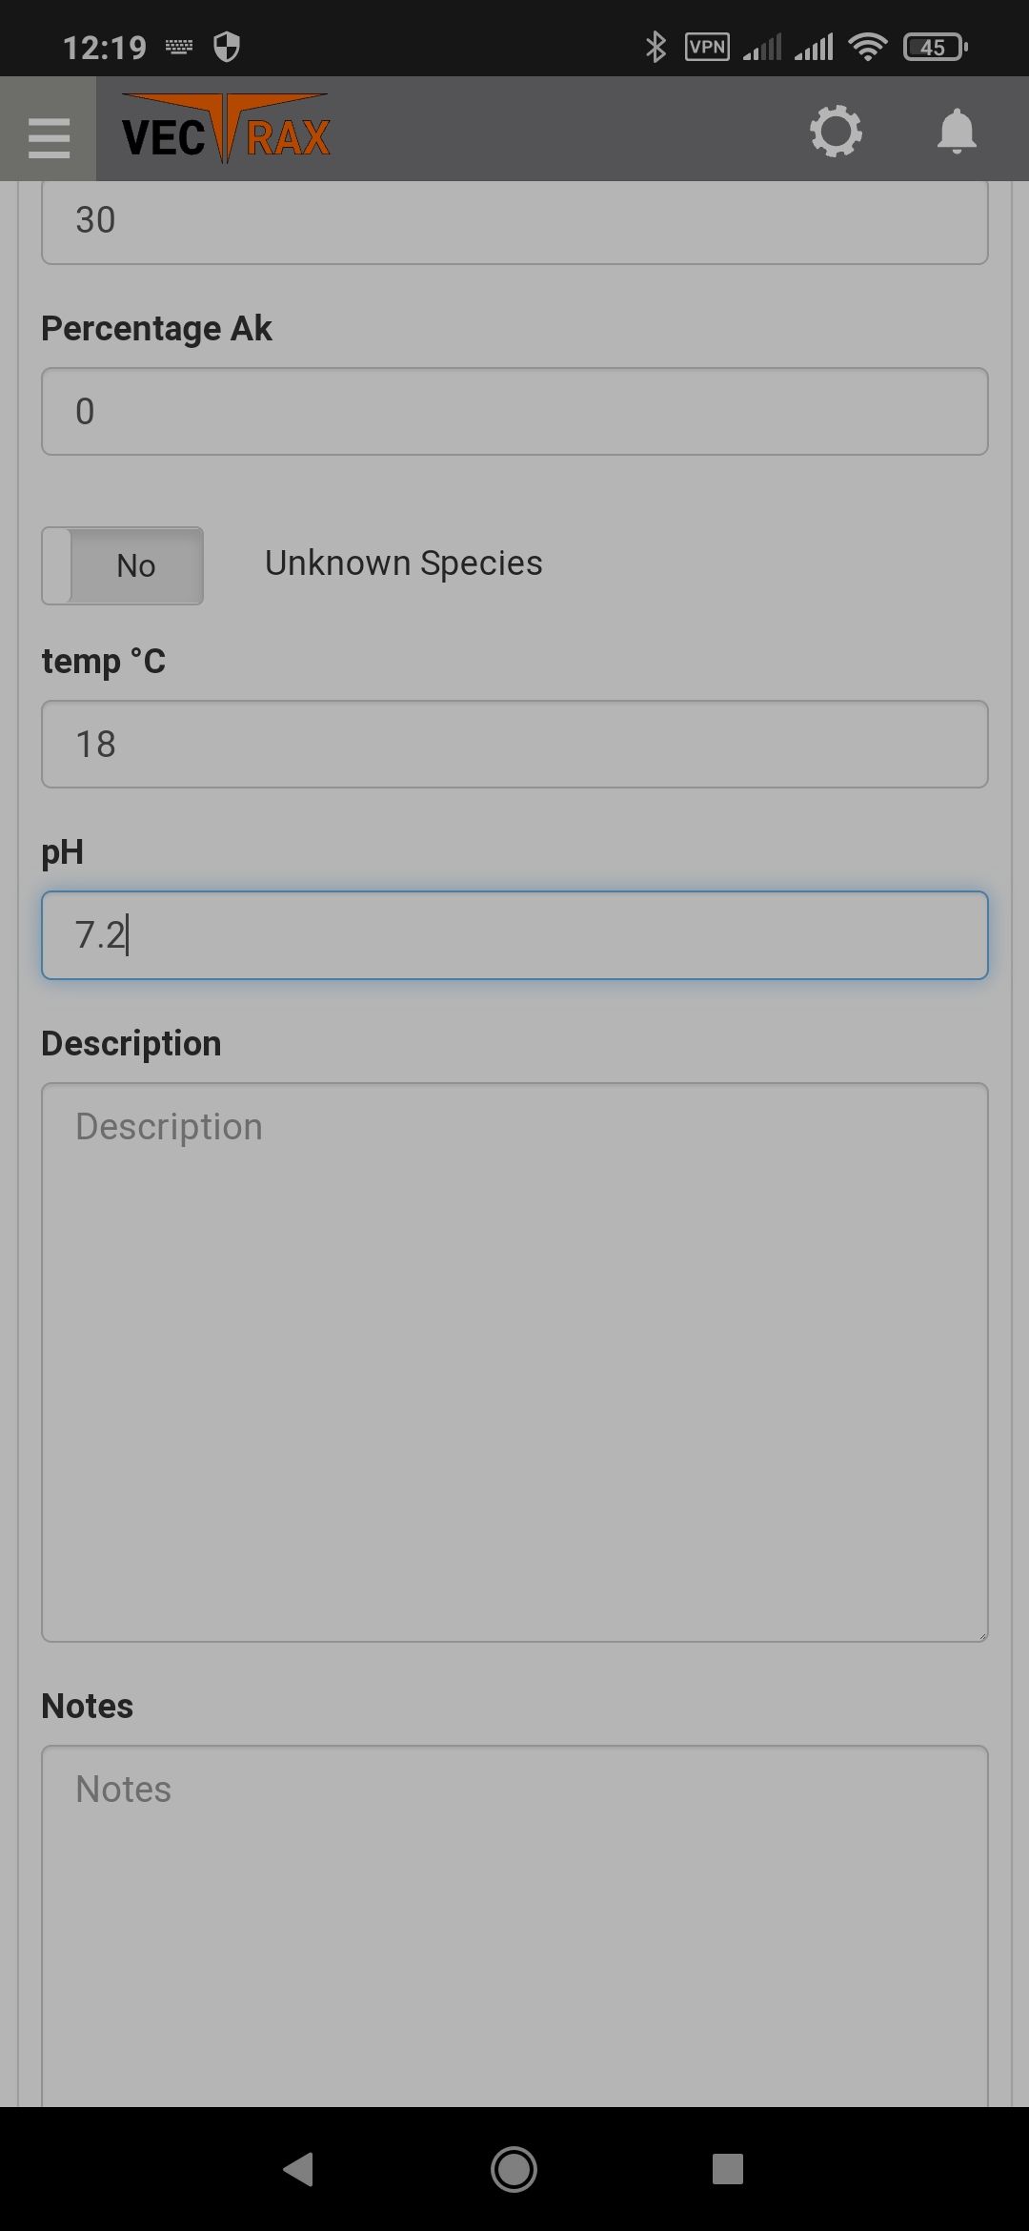The width and height of the screenshot is (1029, 2231).
Task: Open notifications with the bell icon
Action: 957,131
